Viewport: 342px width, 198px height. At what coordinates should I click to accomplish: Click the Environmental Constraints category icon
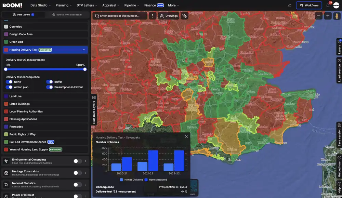tap(6, 161)
